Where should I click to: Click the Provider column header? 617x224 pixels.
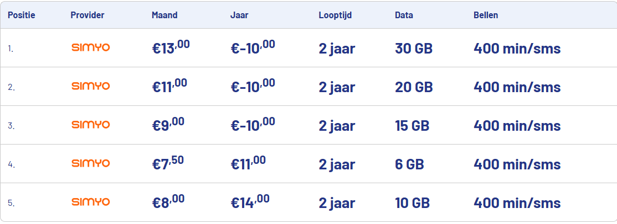(88, 15)
